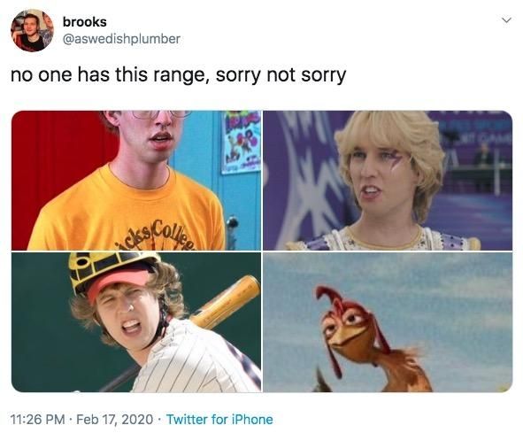
Task: Click the eyeglasses in the top-left photo
Action: tap(160, 114)
